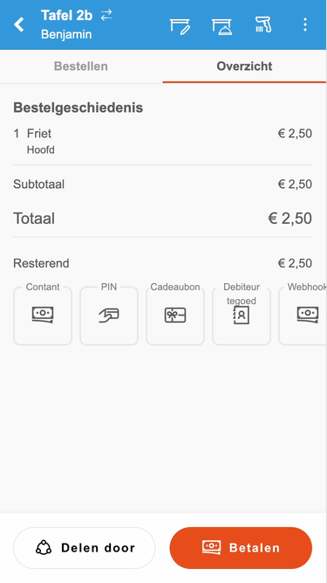Open the three-dot more options menu
Viewport: 327px width, 583px height.
(x=304, y=24)
